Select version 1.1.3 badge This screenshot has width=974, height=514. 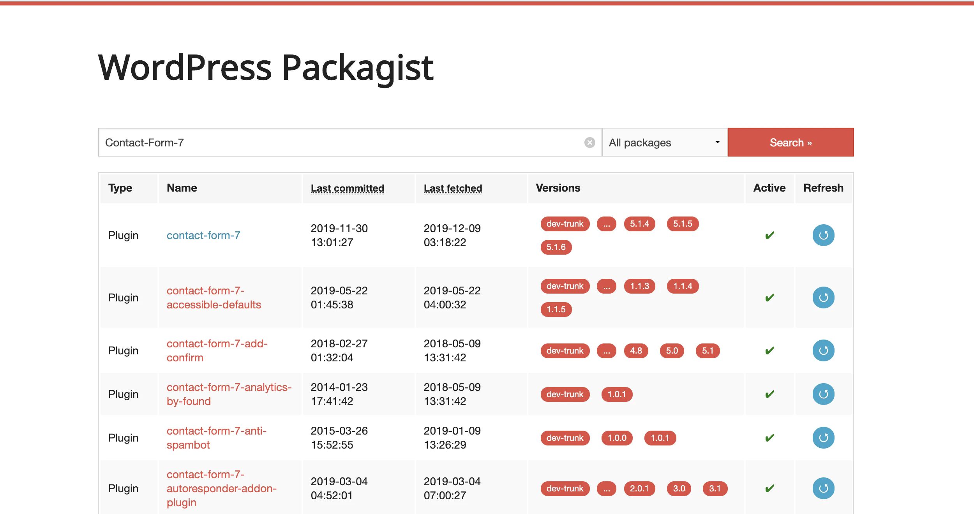click(x=639, y=286)
